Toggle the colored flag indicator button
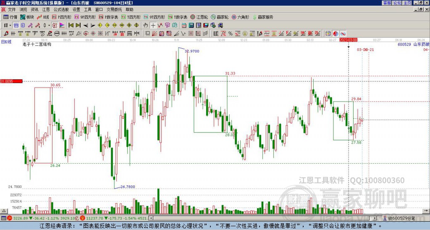Image resolution: width=430 pixels, height=230 pixels. [x=62, y=26]
